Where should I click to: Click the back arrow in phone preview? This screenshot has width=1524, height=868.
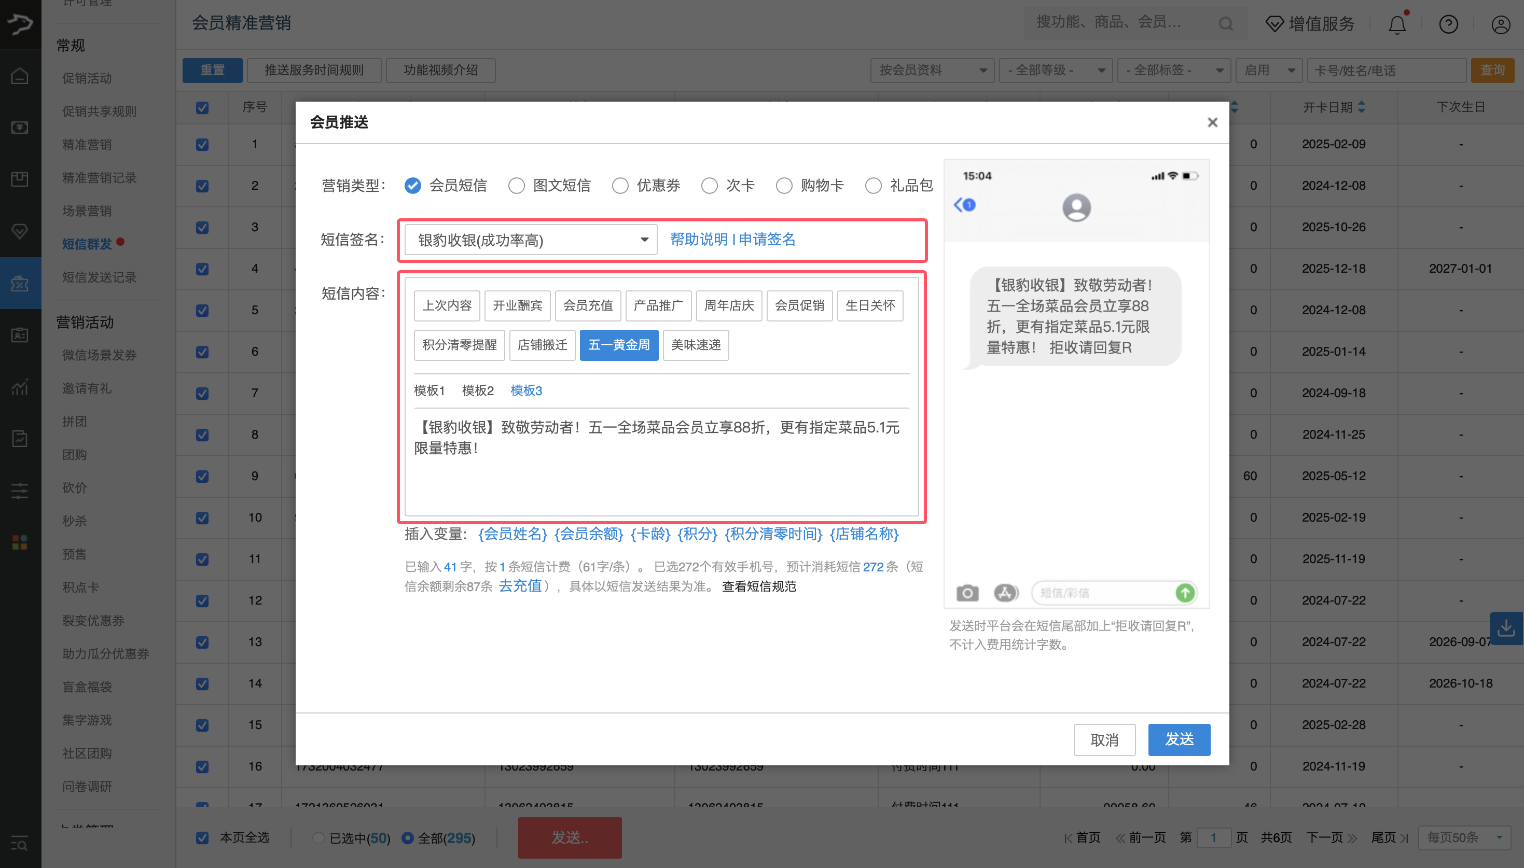point(959,205)
